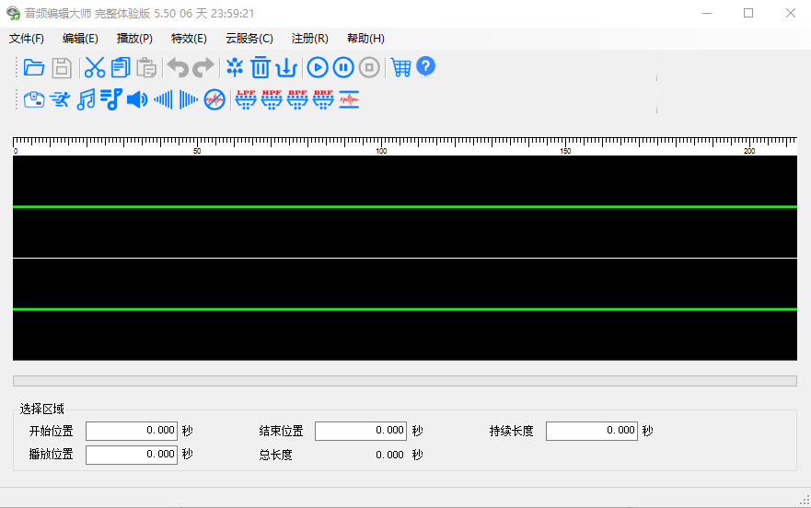Click the 播放位置 input field

(132, 455)
